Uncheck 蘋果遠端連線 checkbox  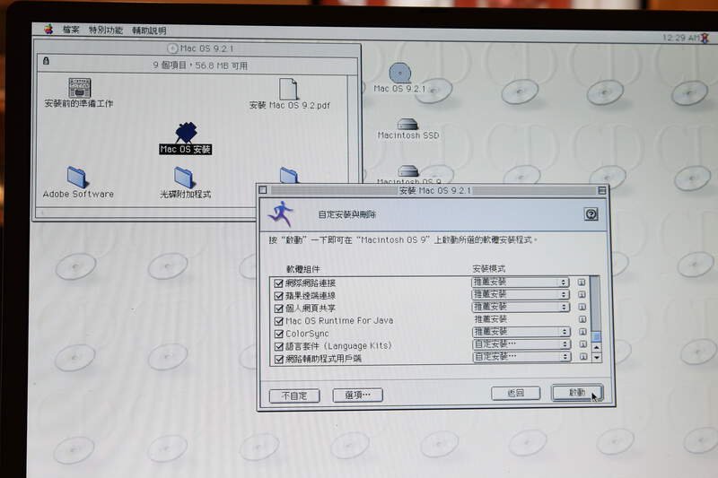click(x=278, y=296)
